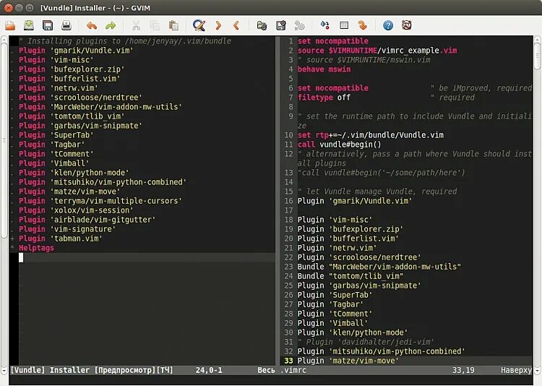Image resolution: width=542 pixels, height=386 pixels.
Task: Build tags with the table-grid icon
Action: (x=344, y=25)
